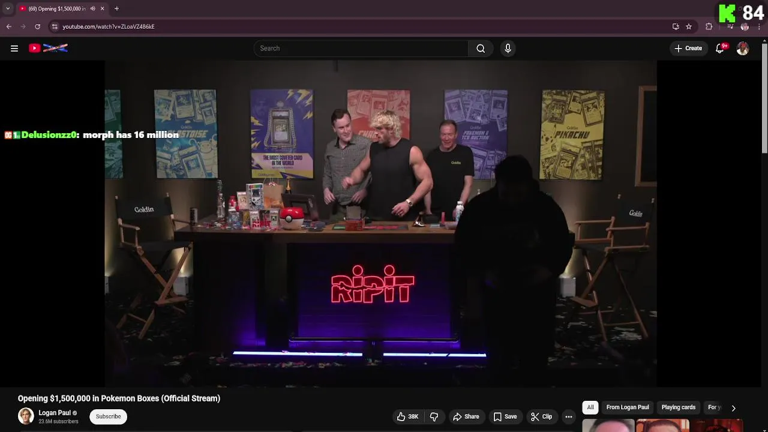Image resolution: width=768 pixels, height=432 pixels.
Task: Open the YouTube account avatar menu
Action: 743,49
